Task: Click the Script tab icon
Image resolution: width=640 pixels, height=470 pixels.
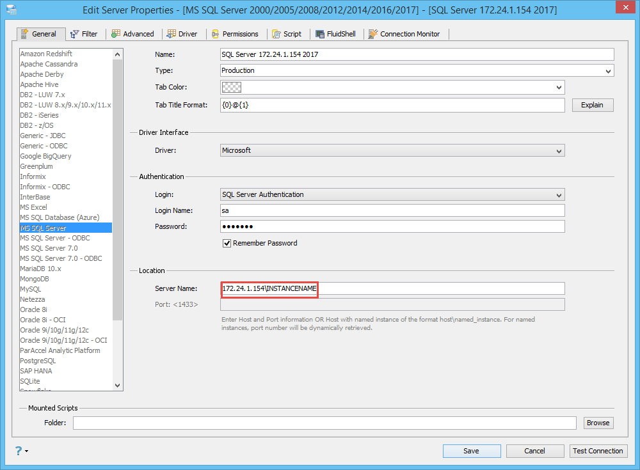Action: (276, 35)
